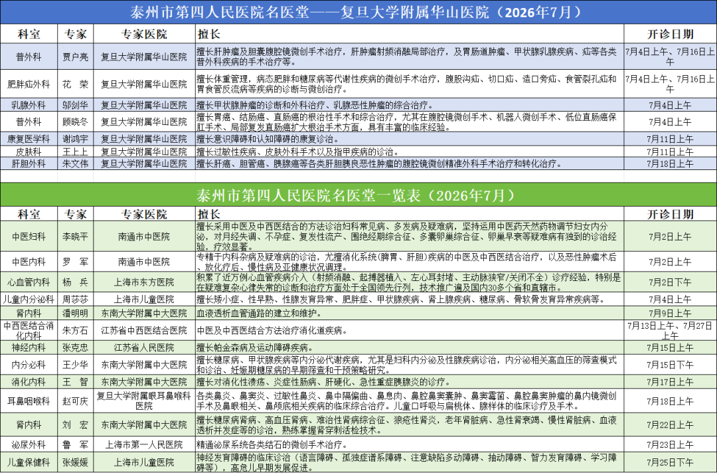This screenshot has width=717, height=473.
Task: Click department cell 中医妇科
Action: 29,236
